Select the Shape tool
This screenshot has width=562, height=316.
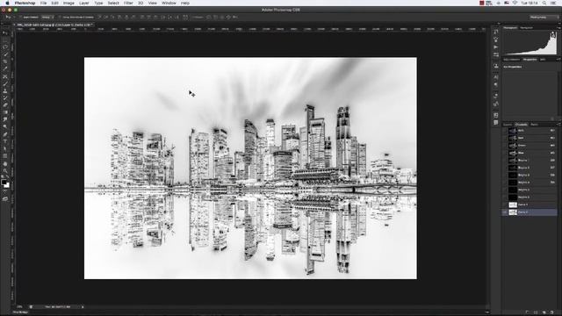point(5,156)
